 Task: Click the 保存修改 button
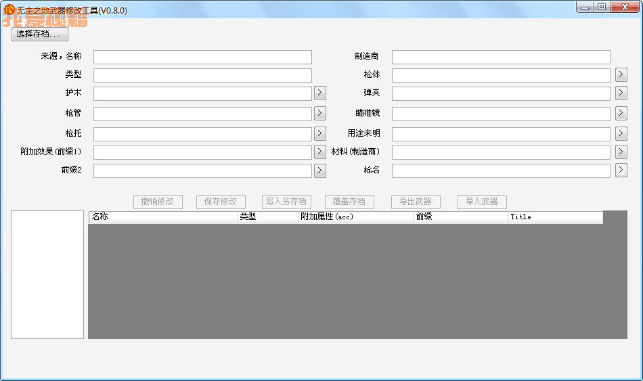(221, 202)
